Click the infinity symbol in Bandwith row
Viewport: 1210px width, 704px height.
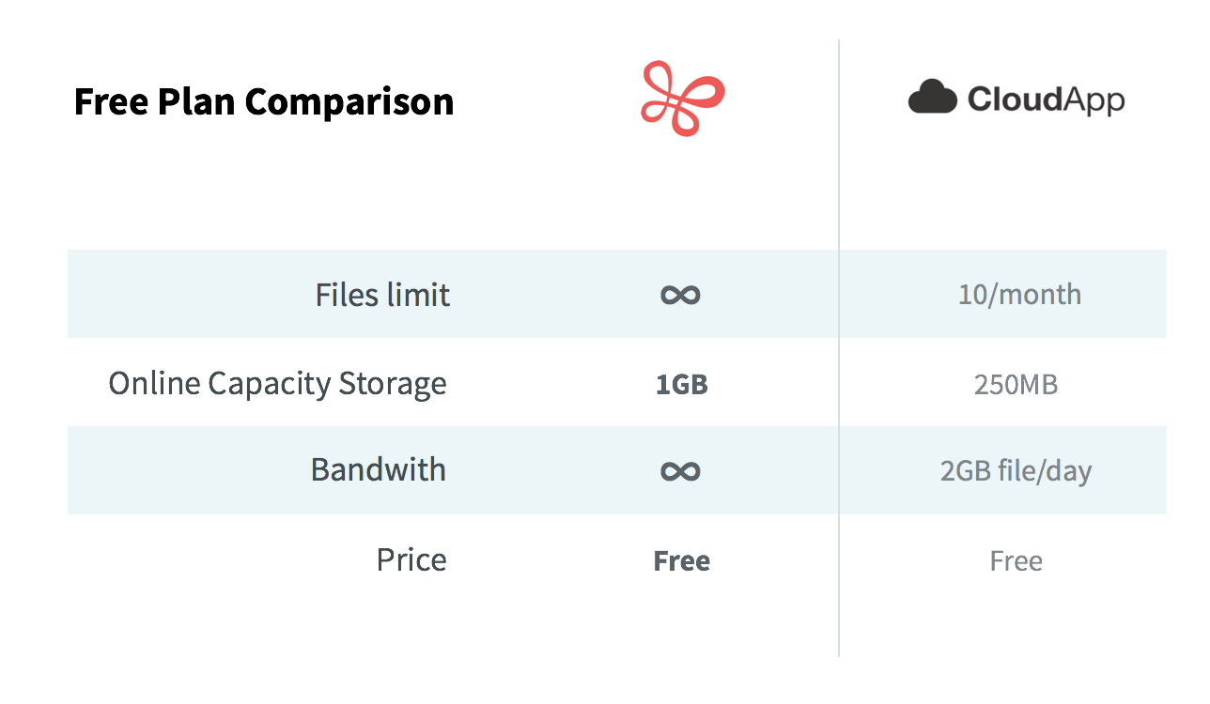click(681, 471)
